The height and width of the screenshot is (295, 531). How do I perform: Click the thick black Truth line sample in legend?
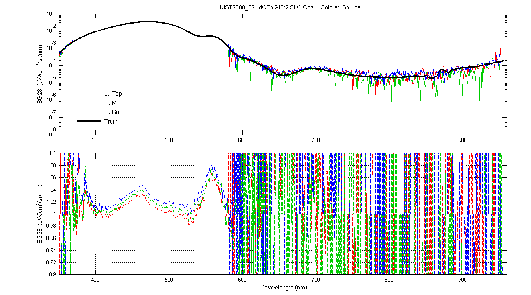pos(88,121)
